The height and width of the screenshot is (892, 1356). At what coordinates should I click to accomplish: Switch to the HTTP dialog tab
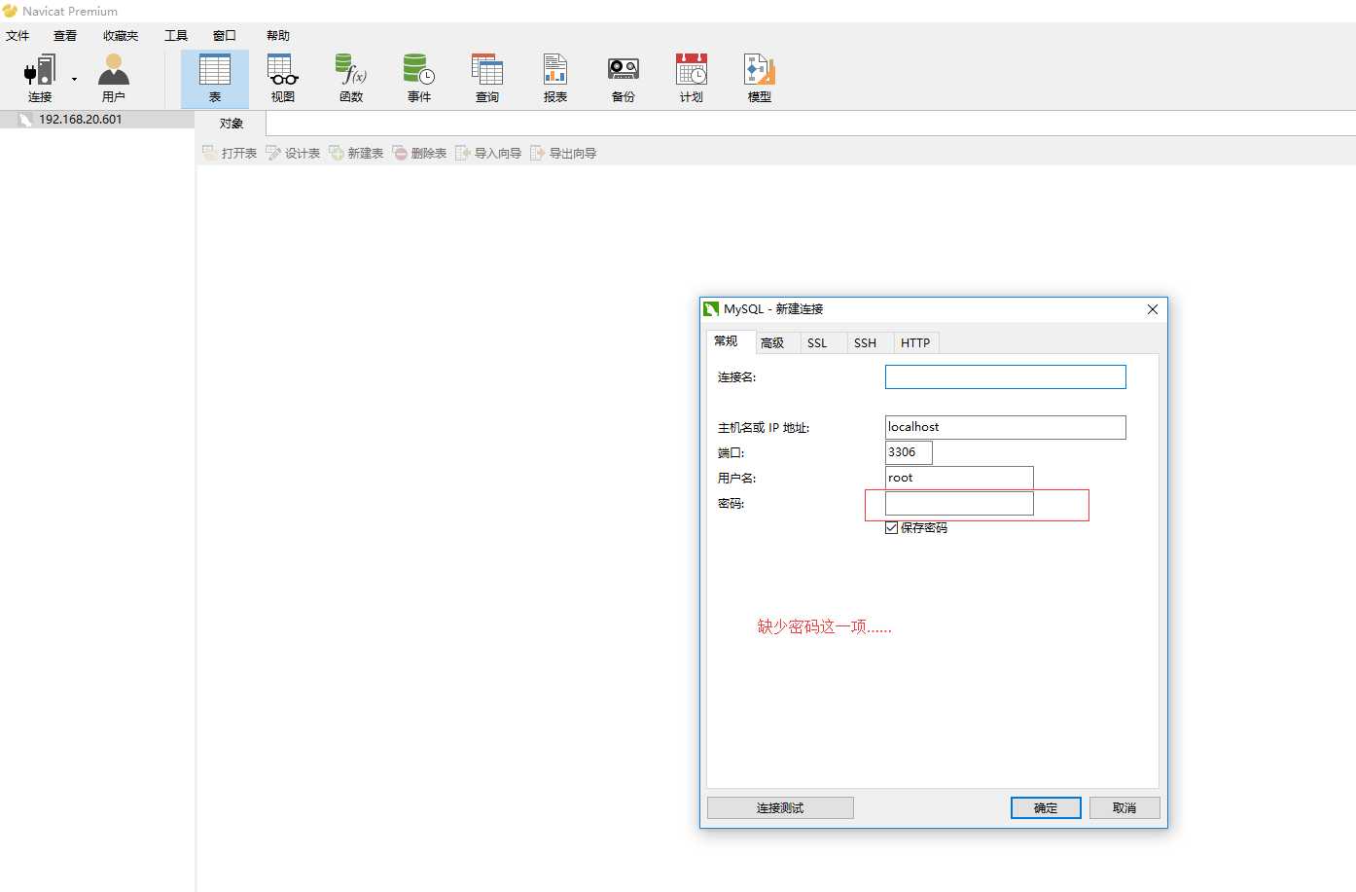pyautogui.click(x=915, y=343)
